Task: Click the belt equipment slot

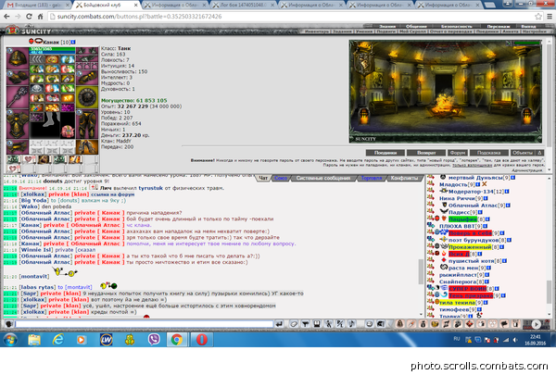Action: (x=17, y=146)
